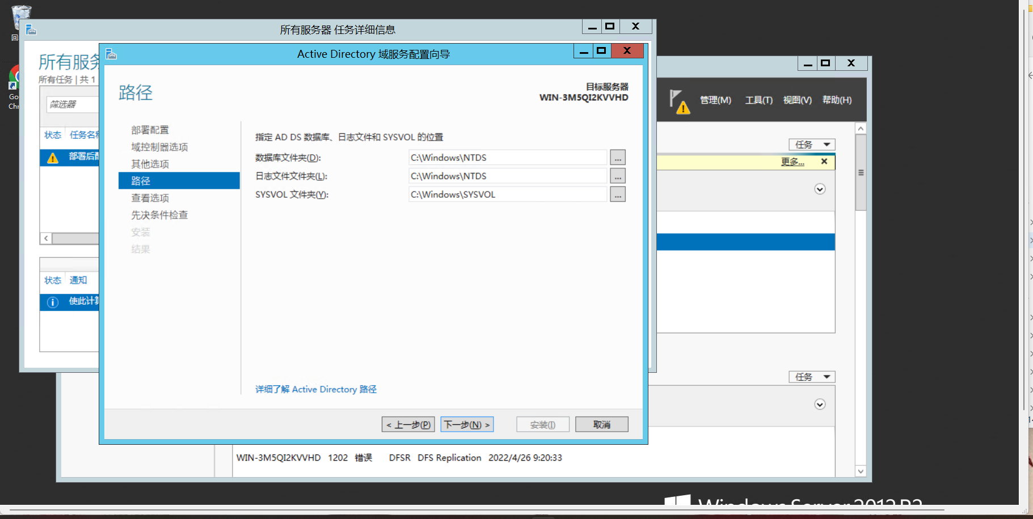This screenshot has height=519, width=1033.
Task: Click the warning icon in task list
Action: click(53, 158)
